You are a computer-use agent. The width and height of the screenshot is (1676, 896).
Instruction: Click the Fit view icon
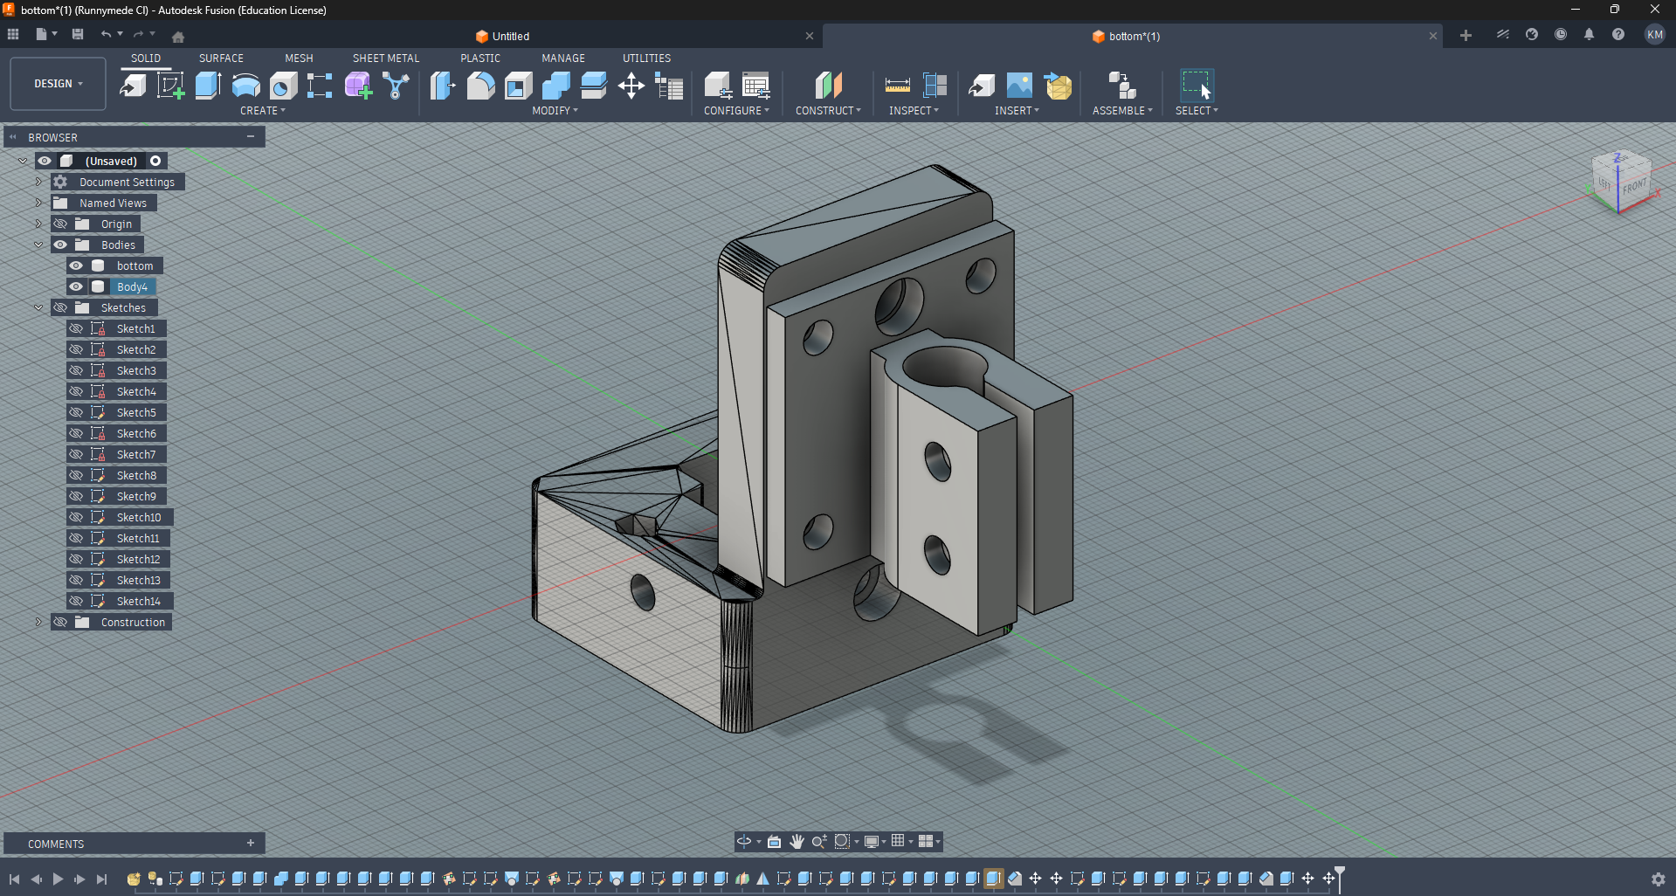[841, 841]
